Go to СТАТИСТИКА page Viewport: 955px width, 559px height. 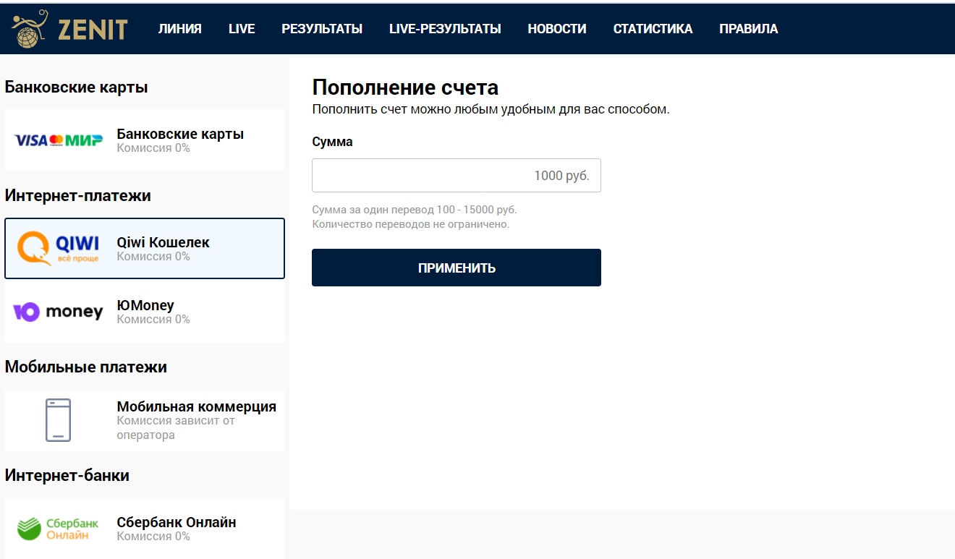tap(653, 29)
